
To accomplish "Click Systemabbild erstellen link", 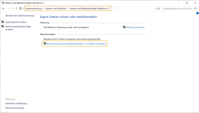I will click(16, 22).
